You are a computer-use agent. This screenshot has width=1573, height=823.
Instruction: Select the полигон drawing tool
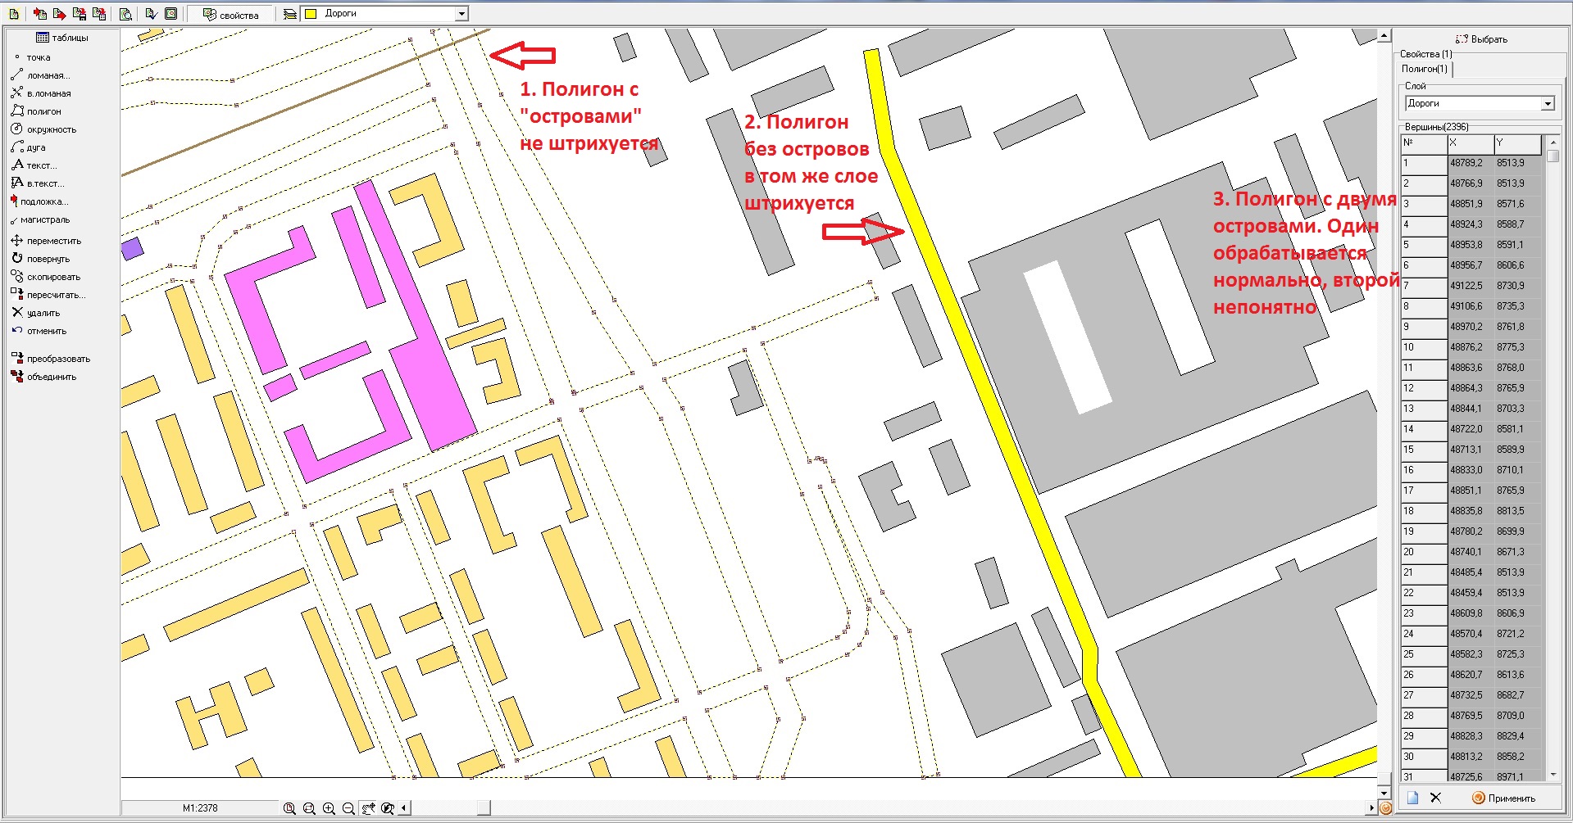point(43,111)
